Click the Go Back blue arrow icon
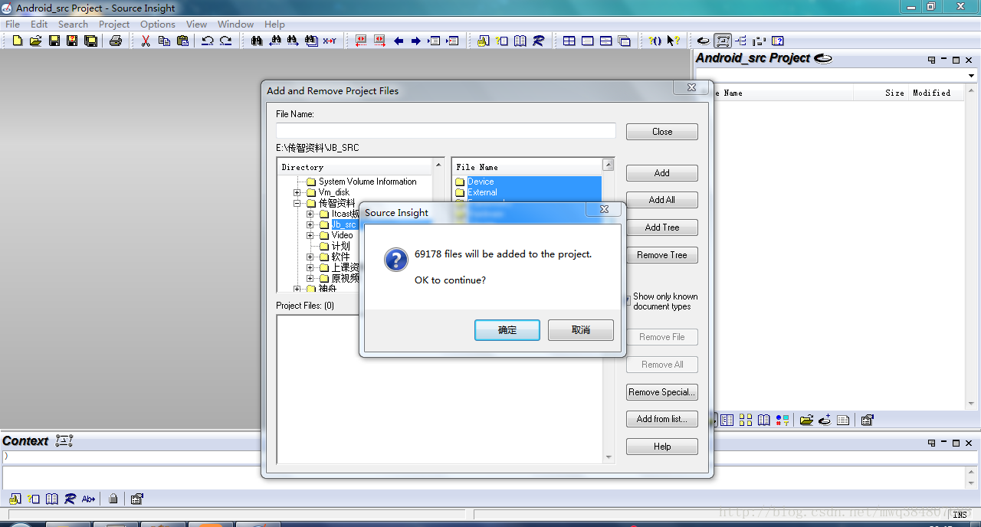981x527 pixels. click(399, 41)
